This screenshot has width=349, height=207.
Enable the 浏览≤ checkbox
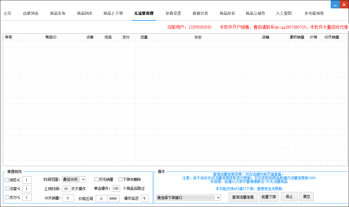tap(7, 180)
